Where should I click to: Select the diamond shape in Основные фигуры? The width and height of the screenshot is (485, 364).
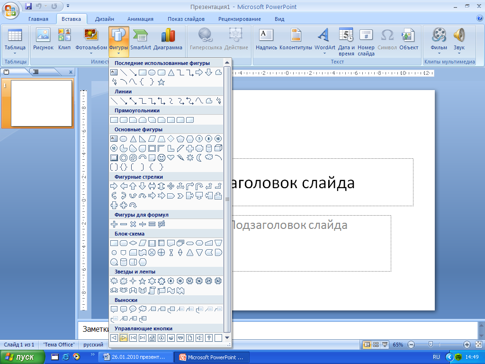(x=171, y=138)
